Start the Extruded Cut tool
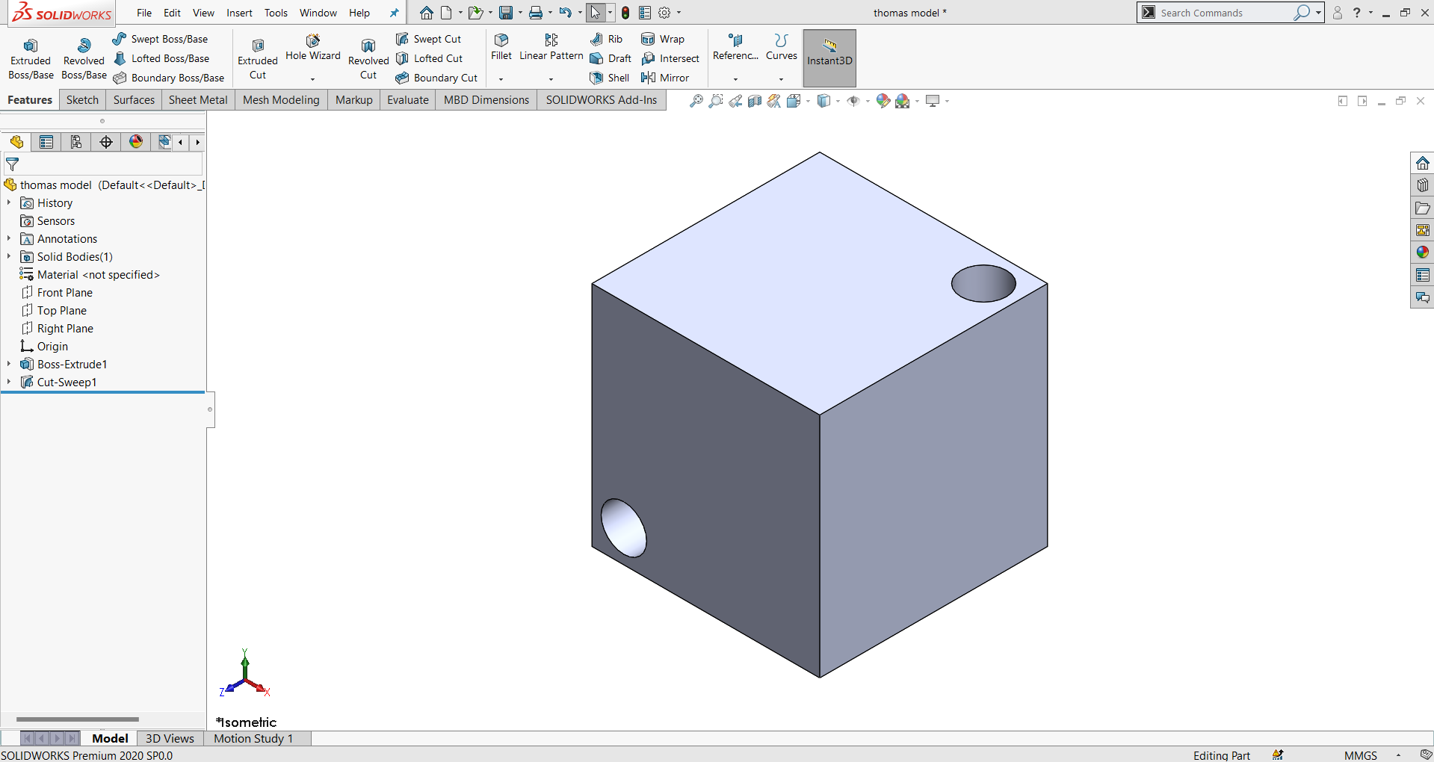This screenshot has width=1434, height=762. point(258,59)
